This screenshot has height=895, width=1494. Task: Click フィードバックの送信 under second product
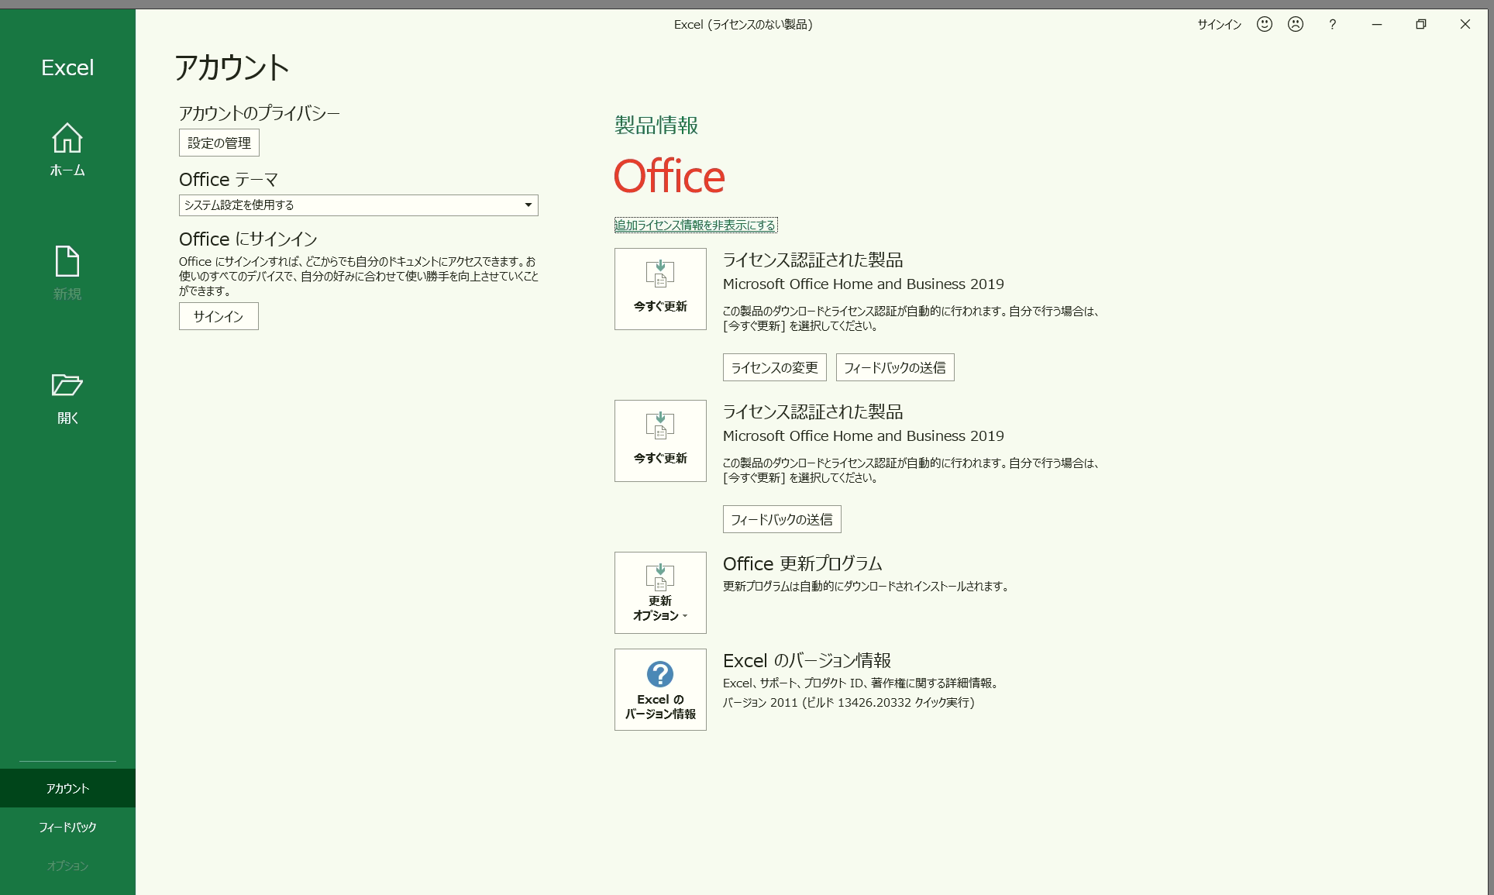(x=782, y=519)
